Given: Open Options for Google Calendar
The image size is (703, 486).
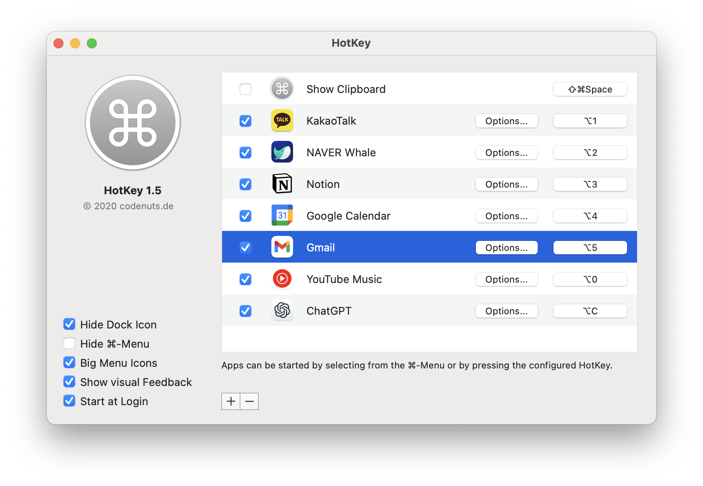Looking at the screenshot, I should (506, 216).
